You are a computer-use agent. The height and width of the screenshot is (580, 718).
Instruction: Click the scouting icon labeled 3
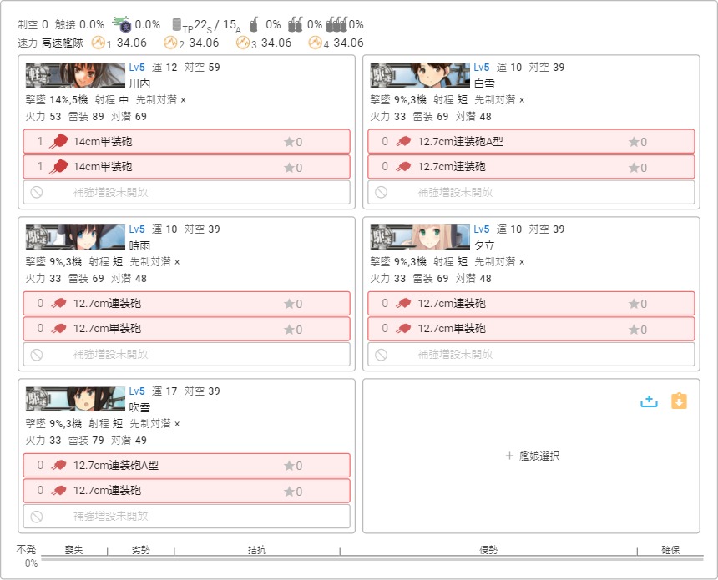coord(243,43)
